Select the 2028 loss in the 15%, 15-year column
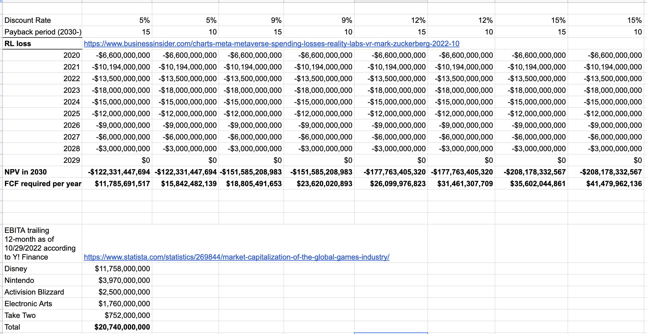This screenshot has width=647, height=334. (x=531, y=149)
